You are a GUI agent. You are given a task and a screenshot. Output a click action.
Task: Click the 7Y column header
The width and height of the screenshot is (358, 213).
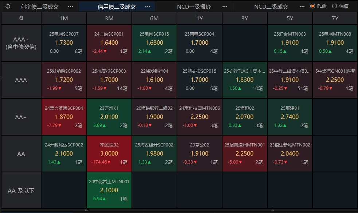pos(335,18)
